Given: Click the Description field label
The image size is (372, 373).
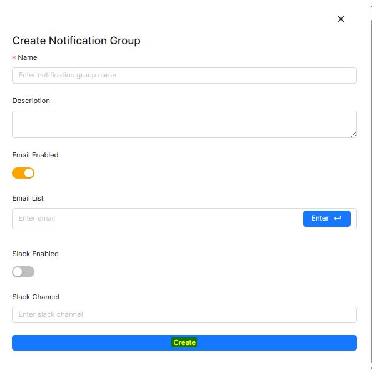Looking at the screenshot, I should point(31,101).
